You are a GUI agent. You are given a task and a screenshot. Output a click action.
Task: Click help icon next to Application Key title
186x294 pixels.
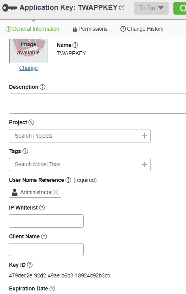point(122,7)
